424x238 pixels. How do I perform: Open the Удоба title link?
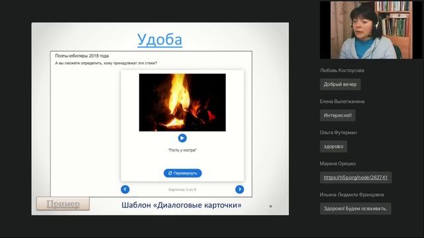tap(160, 40)
